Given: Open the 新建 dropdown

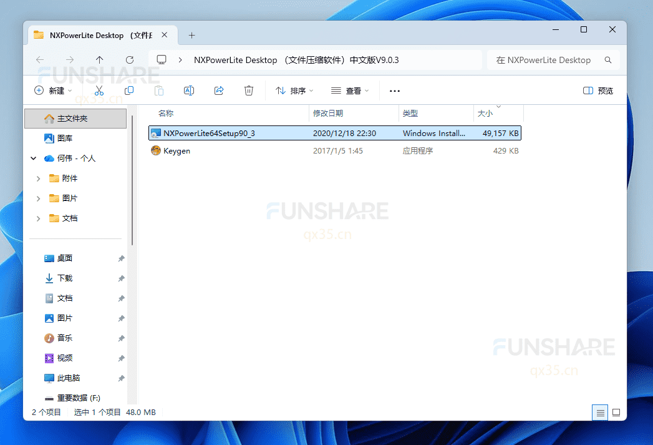Looking at the screenshot, I should click(53, 91).
